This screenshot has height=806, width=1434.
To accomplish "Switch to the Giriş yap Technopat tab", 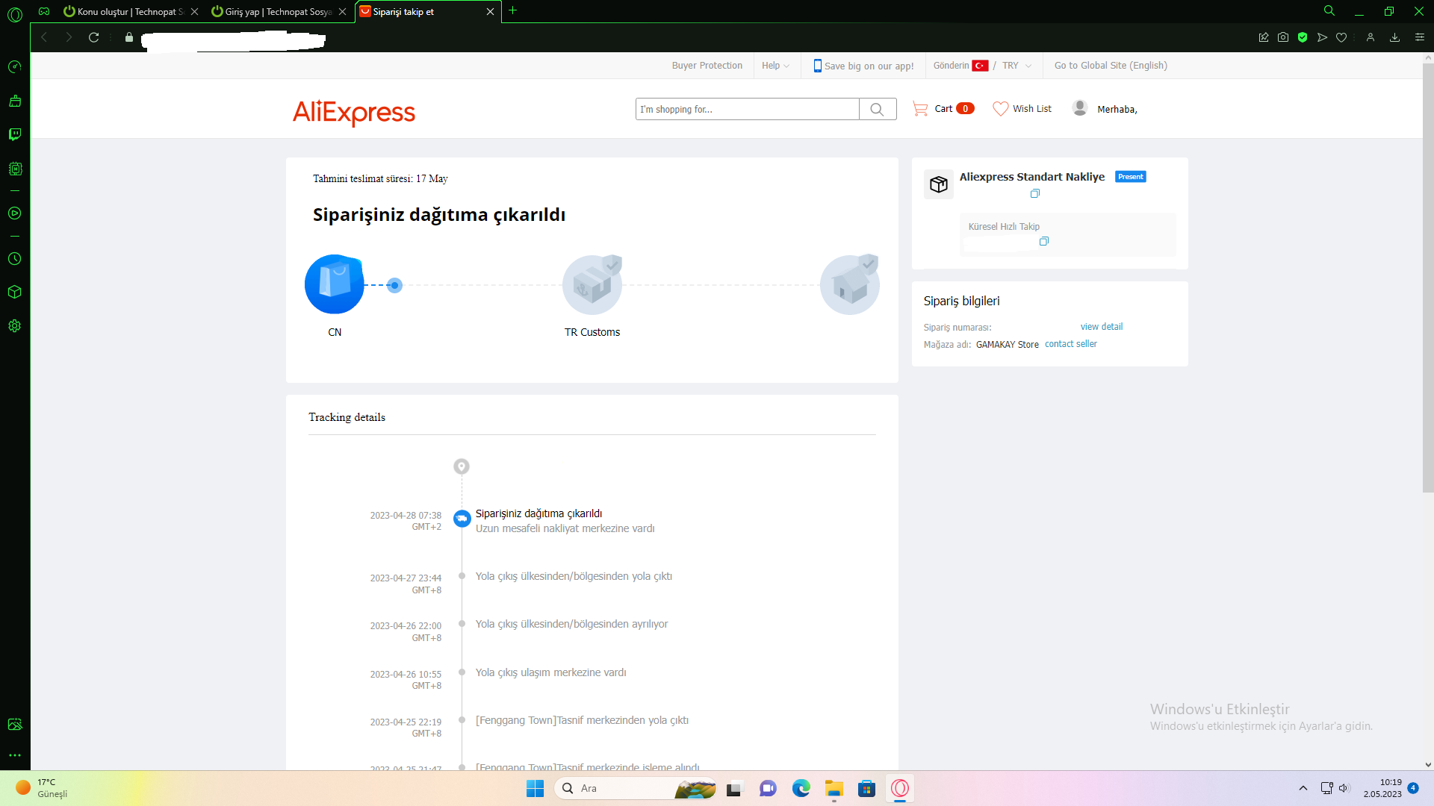I will (277, 12).
